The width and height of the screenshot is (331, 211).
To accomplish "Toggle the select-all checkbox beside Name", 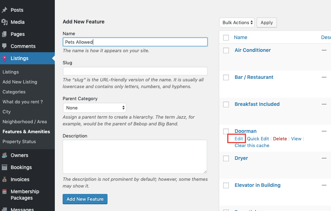I will click(x=226, y=38).
